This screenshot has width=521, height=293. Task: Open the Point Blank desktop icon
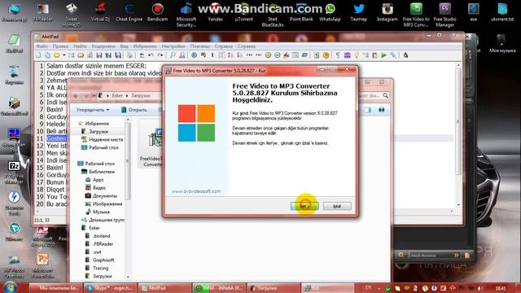[x=301, y=13]
